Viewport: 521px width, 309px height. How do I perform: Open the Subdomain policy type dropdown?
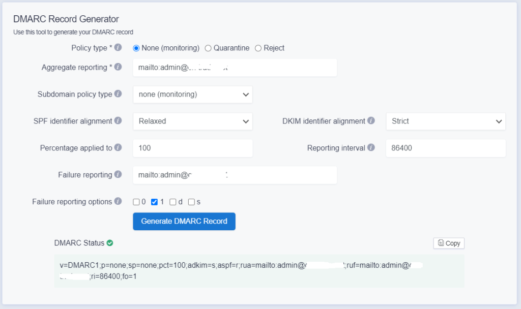click(x=192, y=95)
